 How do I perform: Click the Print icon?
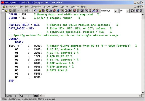[14, 11]
